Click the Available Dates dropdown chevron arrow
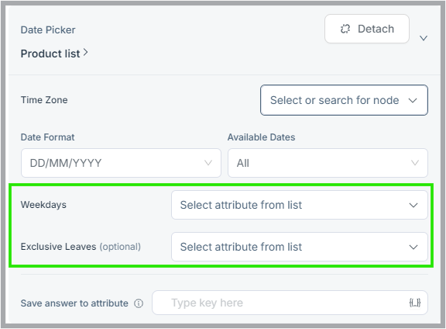The image size is (446, 329). [415, 163]
